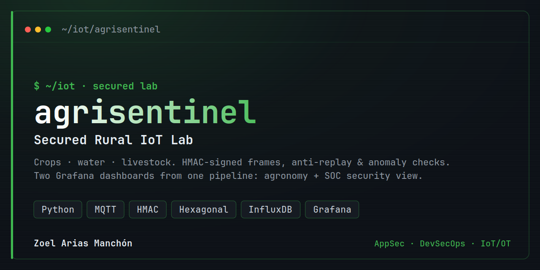Click the Secured Rural IoT Lab subtitle

point(113,140)
